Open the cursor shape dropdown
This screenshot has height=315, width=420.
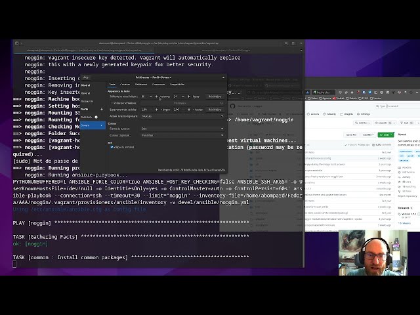(x=182, y=129)
